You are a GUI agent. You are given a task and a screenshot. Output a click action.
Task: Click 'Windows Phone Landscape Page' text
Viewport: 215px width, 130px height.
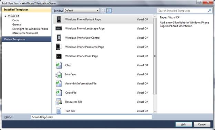click(x=85, y=28)
